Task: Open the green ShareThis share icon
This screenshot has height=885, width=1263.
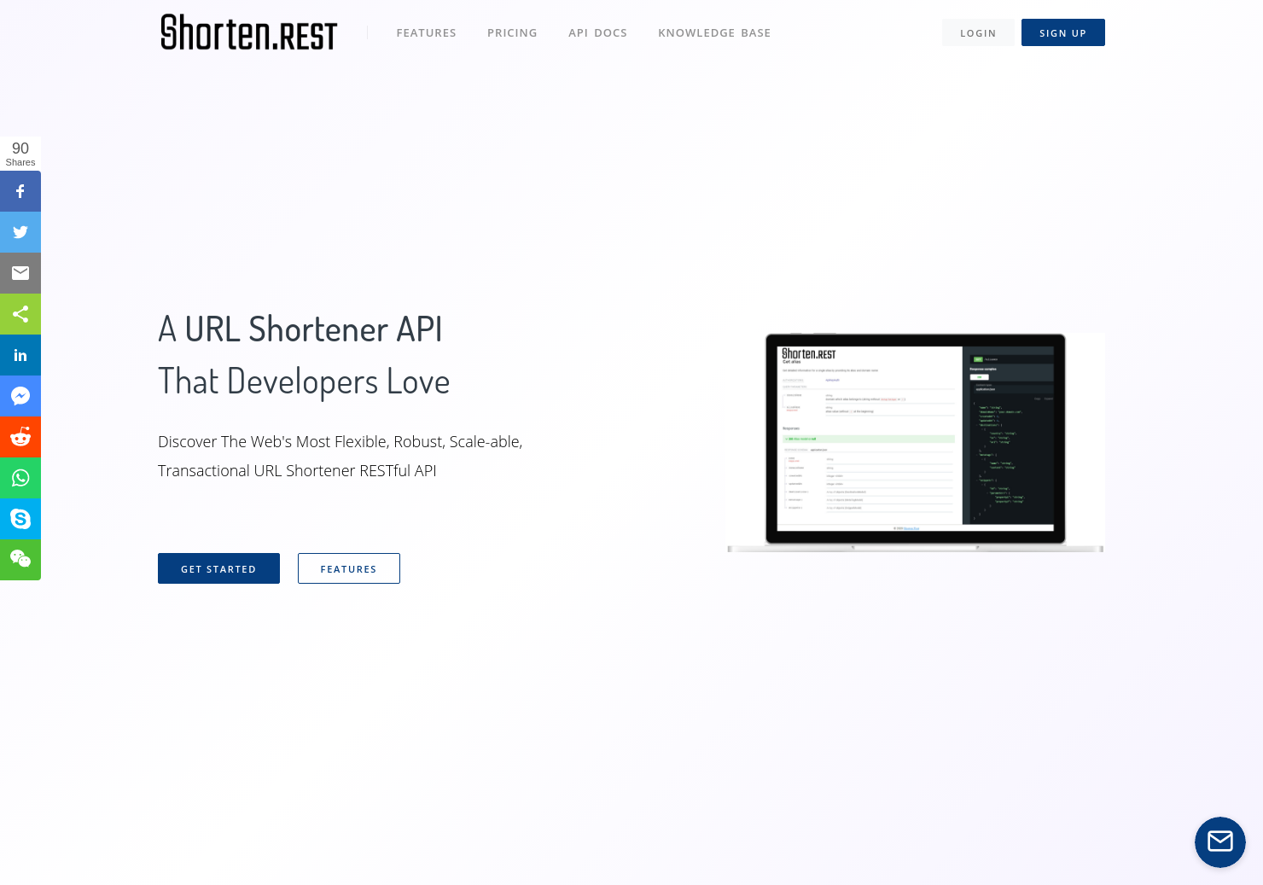Action: click(x=20, y=314)
